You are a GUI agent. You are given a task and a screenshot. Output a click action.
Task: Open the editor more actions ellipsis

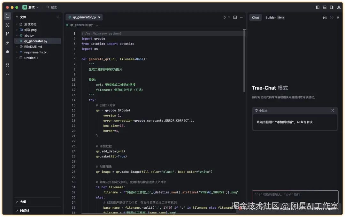coord(241,17)
